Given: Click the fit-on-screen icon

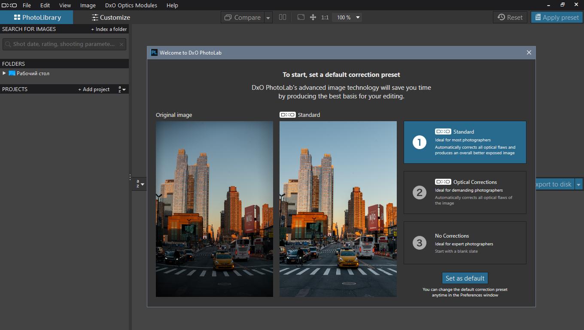Looking at the screenshot, I should pyautogui.click(x=301, y=17).
